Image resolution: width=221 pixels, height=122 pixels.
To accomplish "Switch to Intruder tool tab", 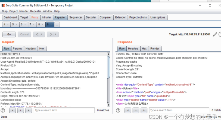I will 46,17.
